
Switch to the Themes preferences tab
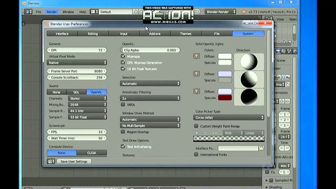coord(186,34)
